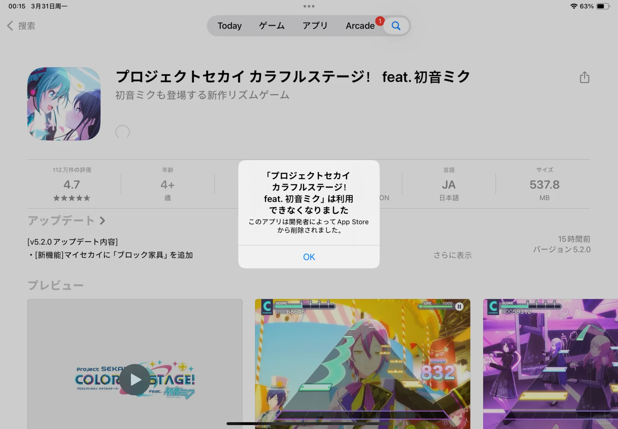Tap the 00:15 clock in status bar
Viewport: 618px width, 429px height.
pyautogui.click(x=17, y=6)
